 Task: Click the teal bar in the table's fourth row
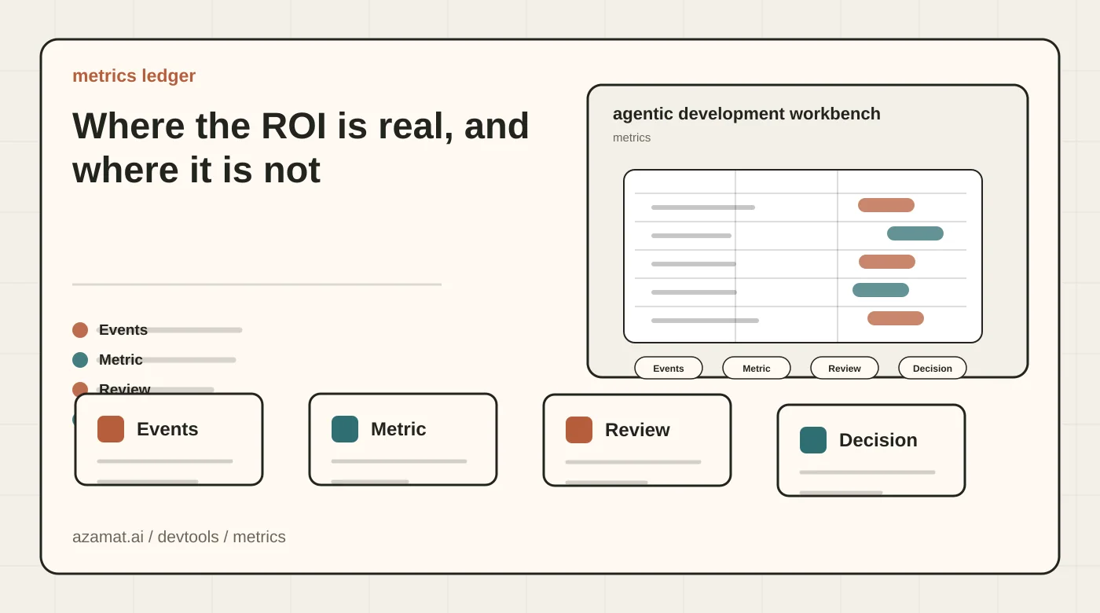coord(881,290)
